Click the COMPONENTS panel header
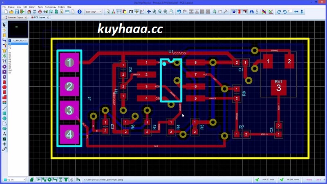327x184 pixels. [x=18, y=40]
